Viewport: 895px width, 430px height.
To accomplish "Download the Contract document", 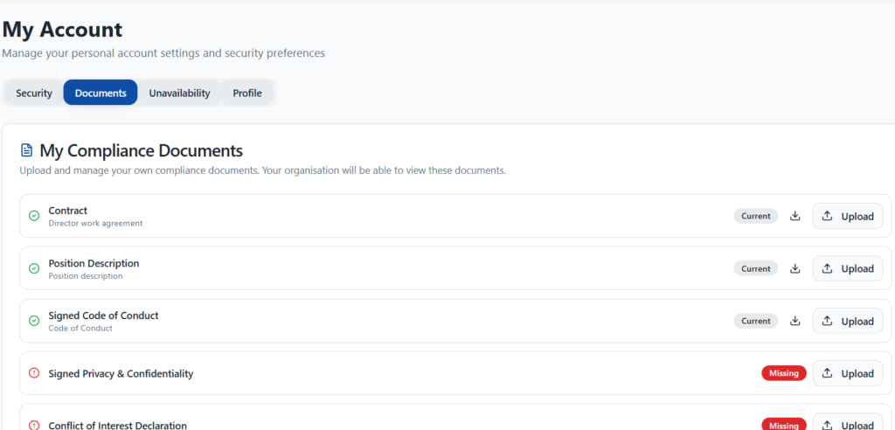I will pyautogui.click(x=795, y=216).
